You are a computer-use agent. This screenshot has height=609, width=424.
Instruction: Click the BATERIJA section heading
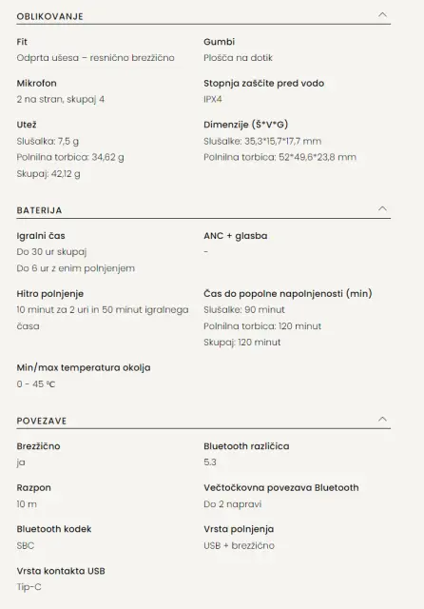(39, 210)
